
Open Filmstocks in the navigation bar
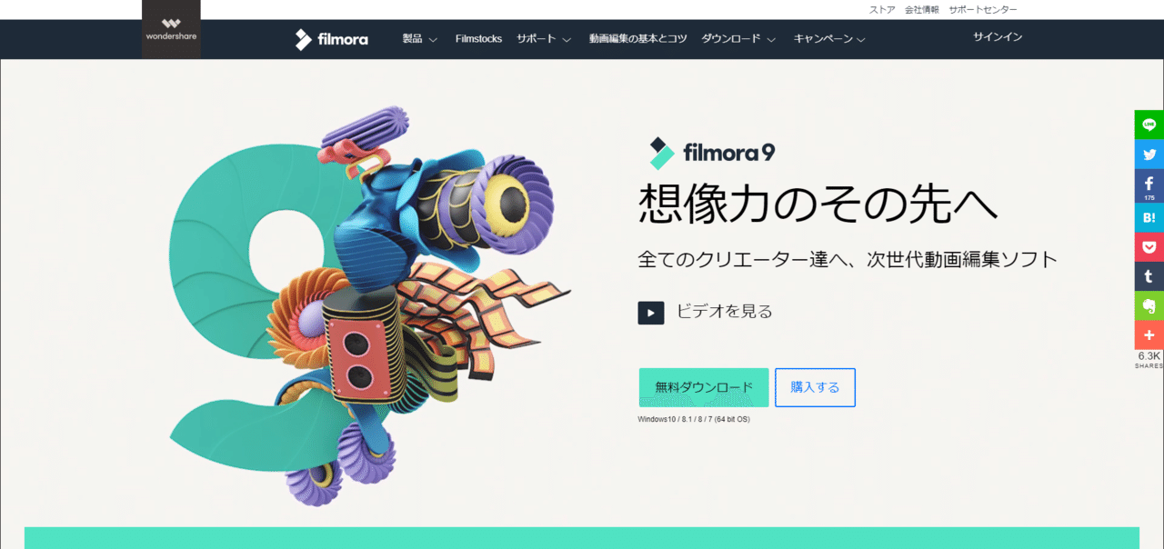[x=478, y=39]
